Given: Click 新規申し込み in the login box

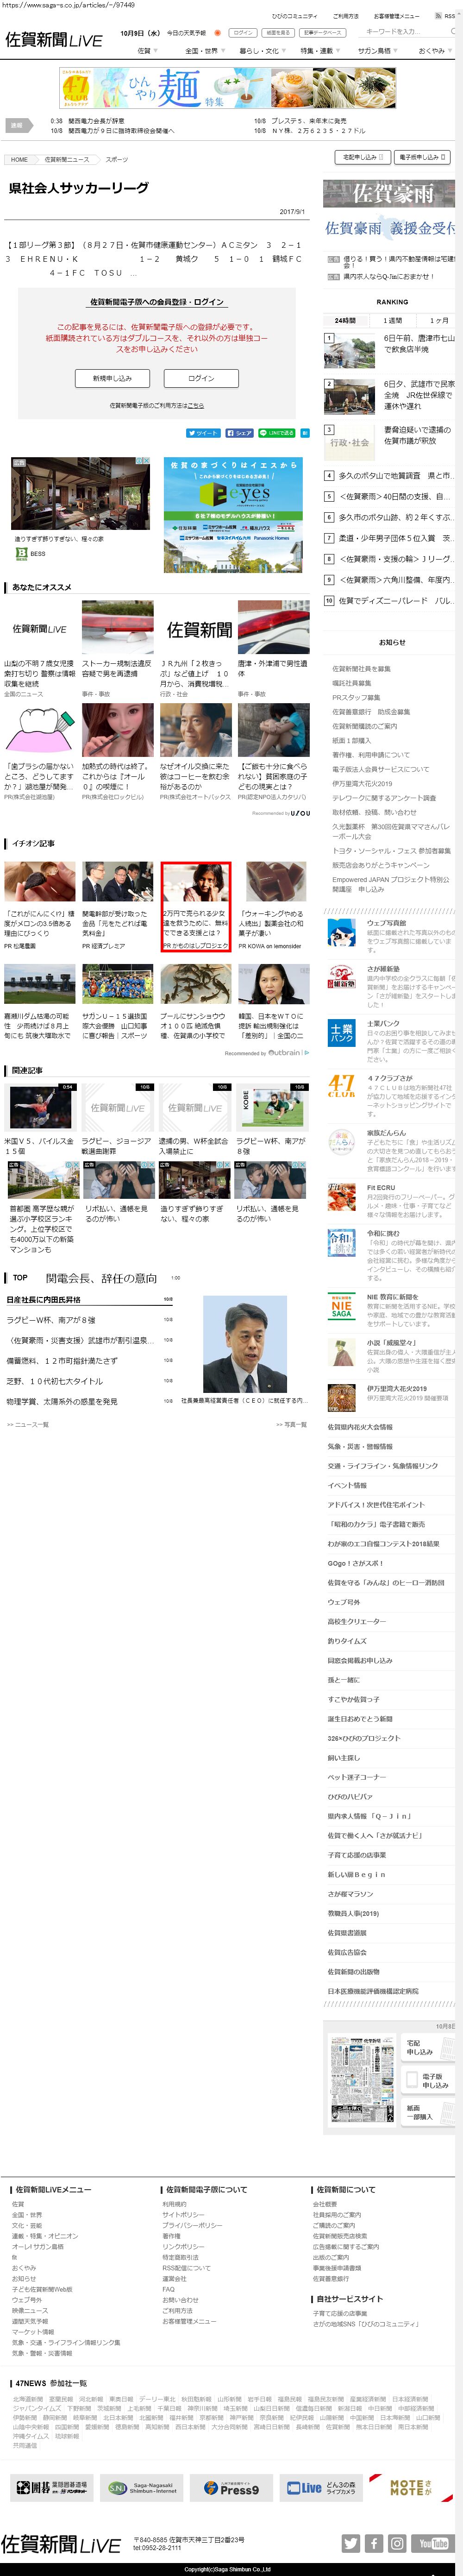Looking at the screenshot, I should tap(111, 378).
